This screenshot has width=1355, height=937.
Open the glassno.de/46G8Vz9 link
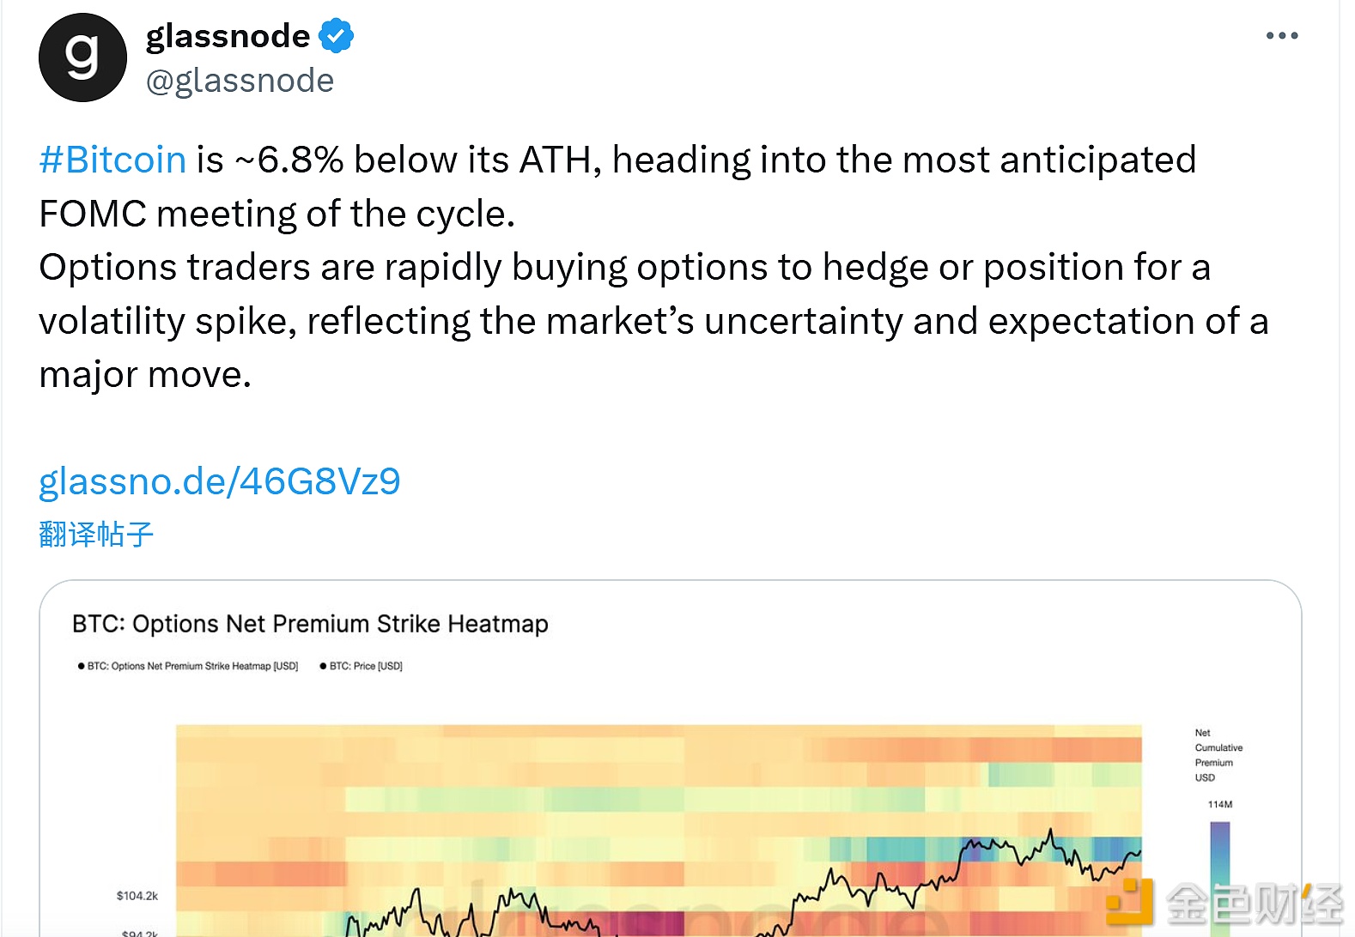click(x=220, y=481)
